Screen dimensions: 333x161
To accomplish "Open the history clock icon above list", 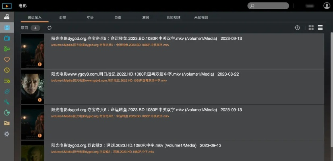I will pos(297,28).
